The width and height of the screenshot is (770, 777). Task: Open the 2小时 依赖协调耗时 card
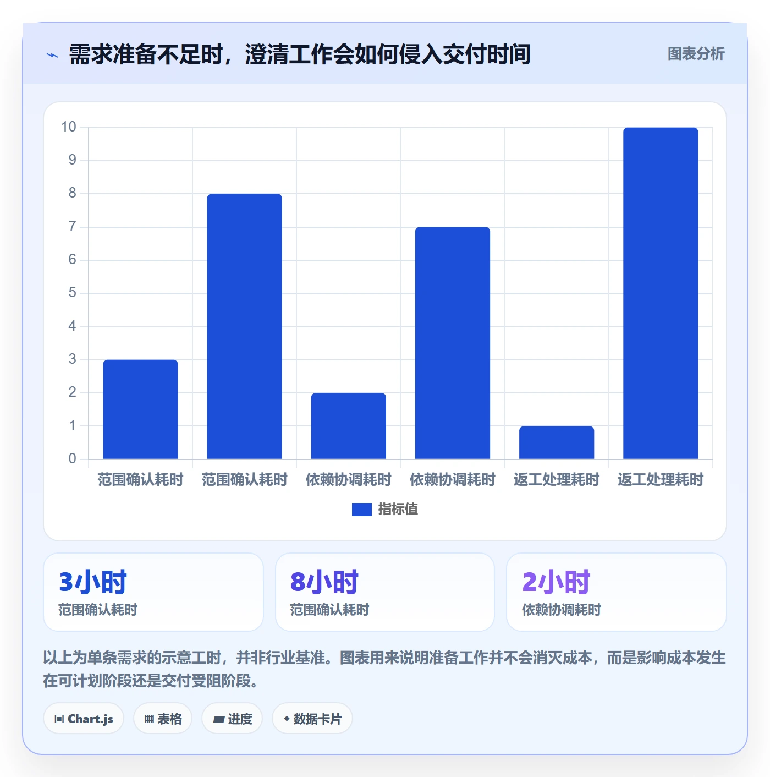coord(617,592)
